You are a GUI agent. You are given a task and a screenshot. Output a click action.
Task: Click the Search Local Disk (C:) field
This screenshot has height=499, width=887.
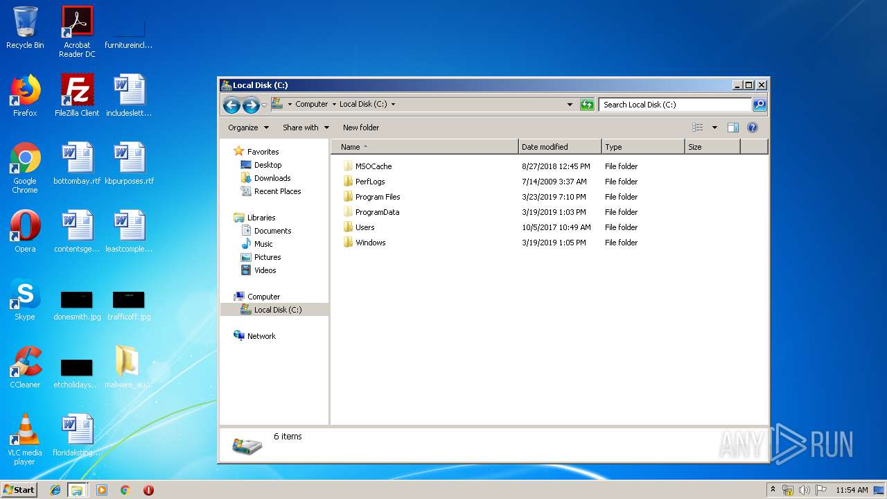(675, 105)
